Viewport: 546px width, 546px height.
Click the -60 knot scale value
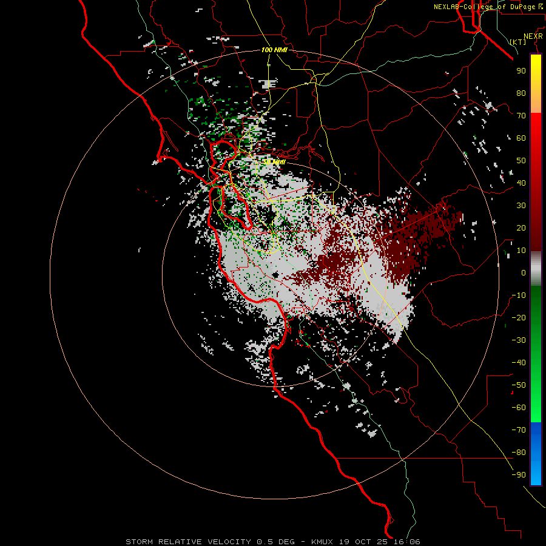(519, 408)
